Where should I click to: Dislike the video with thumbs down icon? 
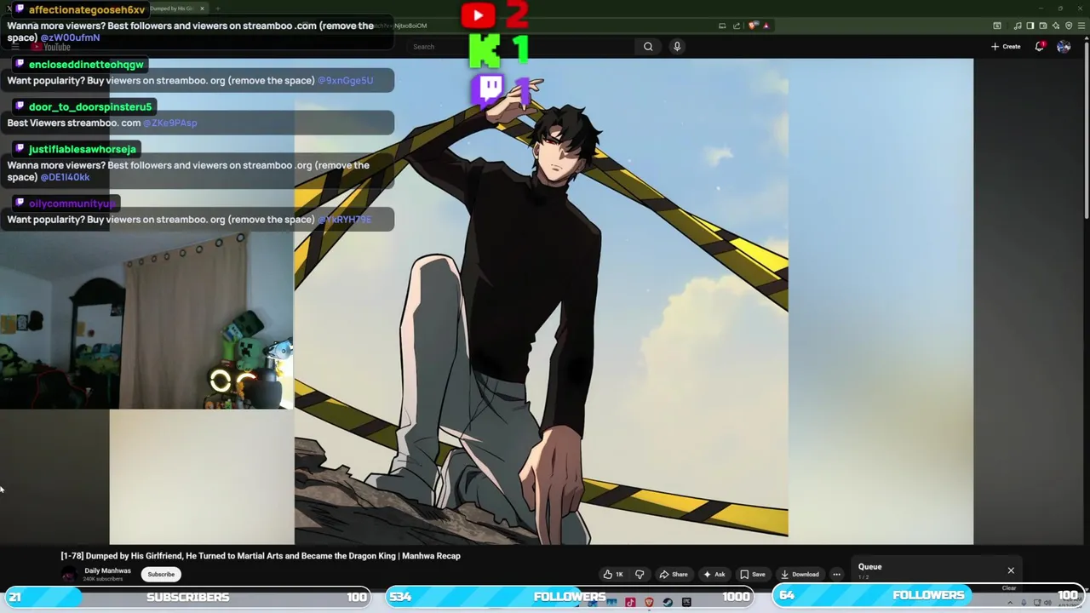tap(640, 574)
